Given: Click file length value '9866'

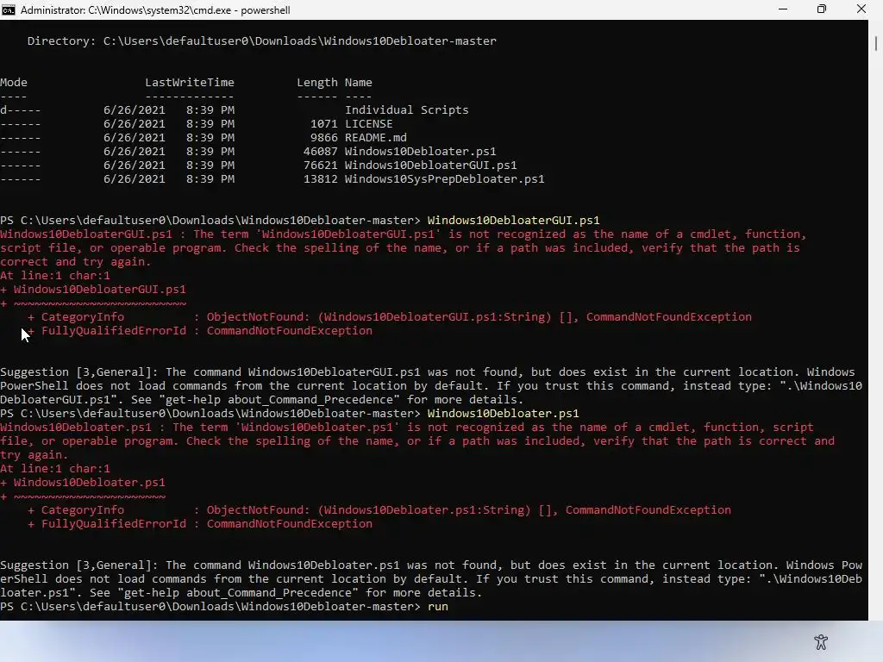Looking at the screenshot, I should point(324,137).
